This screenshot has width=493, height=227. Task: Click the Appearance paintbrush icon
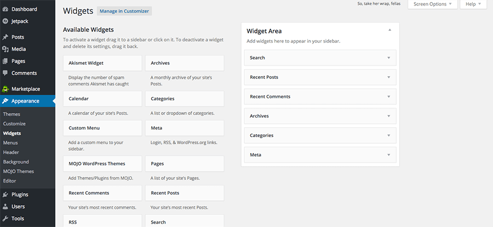coord(5,101)
